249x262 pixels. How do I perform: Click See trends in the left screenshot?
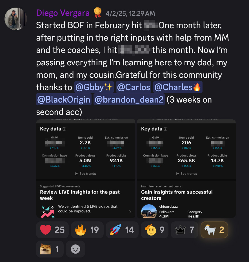tap(86, 174)
